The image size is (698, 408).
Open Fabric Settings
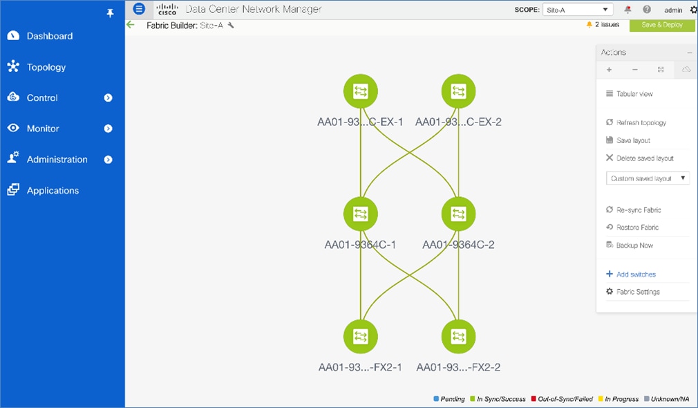click(x=633, y=292)
